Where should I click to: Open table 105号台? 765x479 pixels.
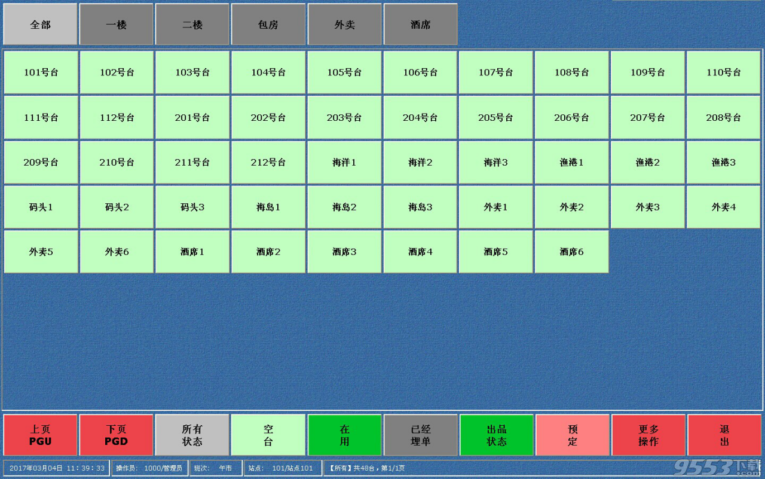coord(344,72)
